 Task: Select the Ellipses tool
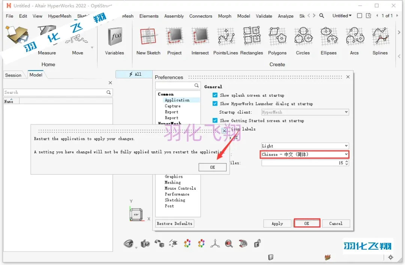point(329,36)
